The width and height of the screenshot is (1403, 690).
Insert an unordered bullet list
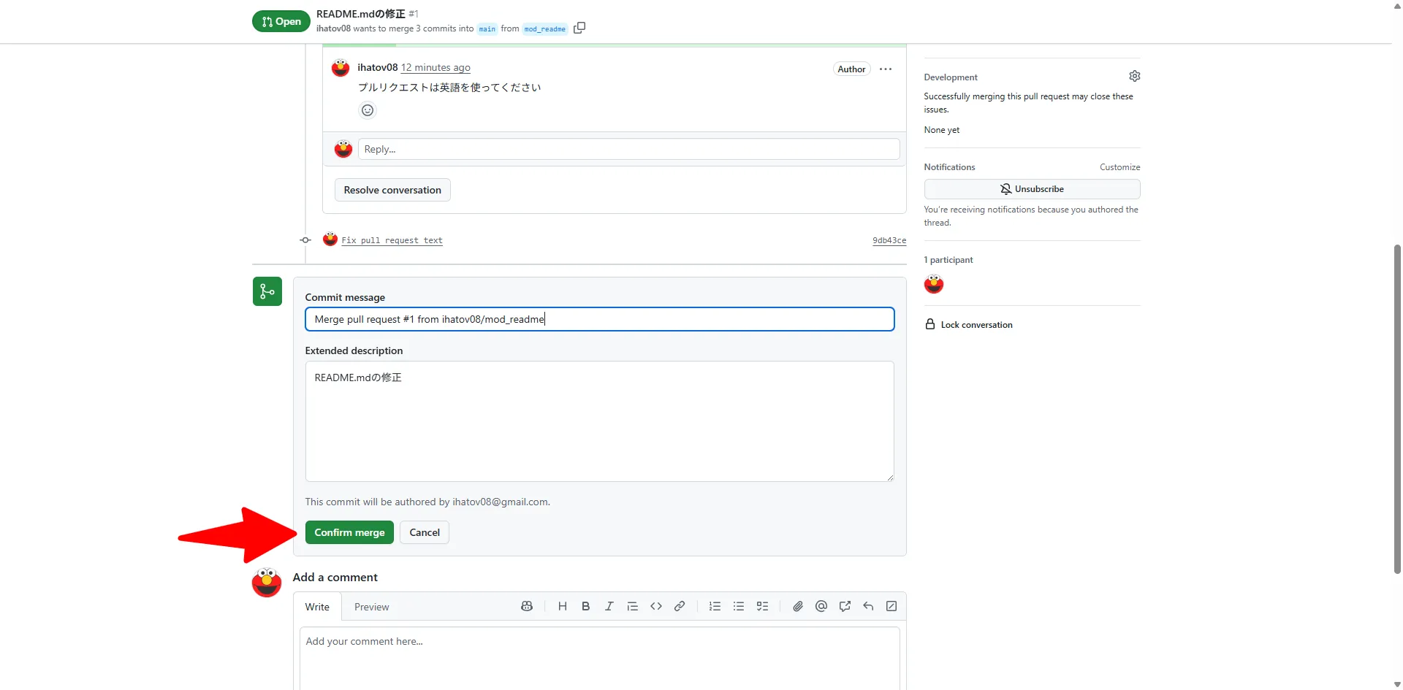[739, 606]
